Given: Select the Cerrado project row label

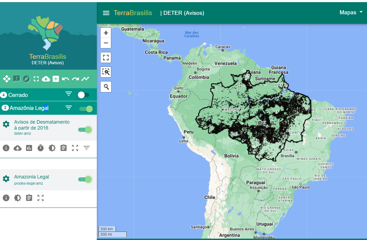Looking at the screenshot, I should [x=18, y=95].
